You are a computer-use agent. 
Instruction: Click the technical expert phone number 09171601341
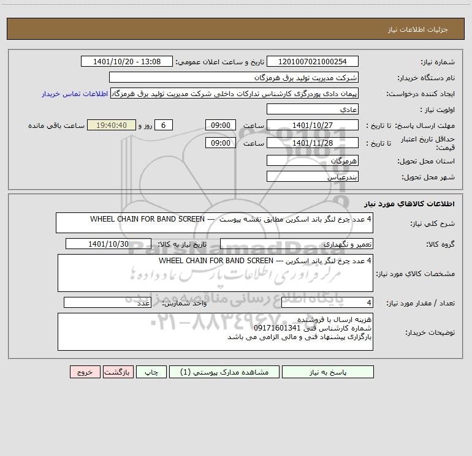click(x=277, y=328)
